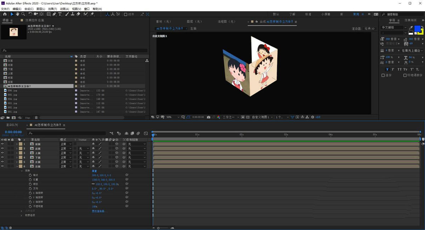Click the blue fill color swatch
Image resolution: width=425 pixels, height=230 pixels.
[418, 29]
